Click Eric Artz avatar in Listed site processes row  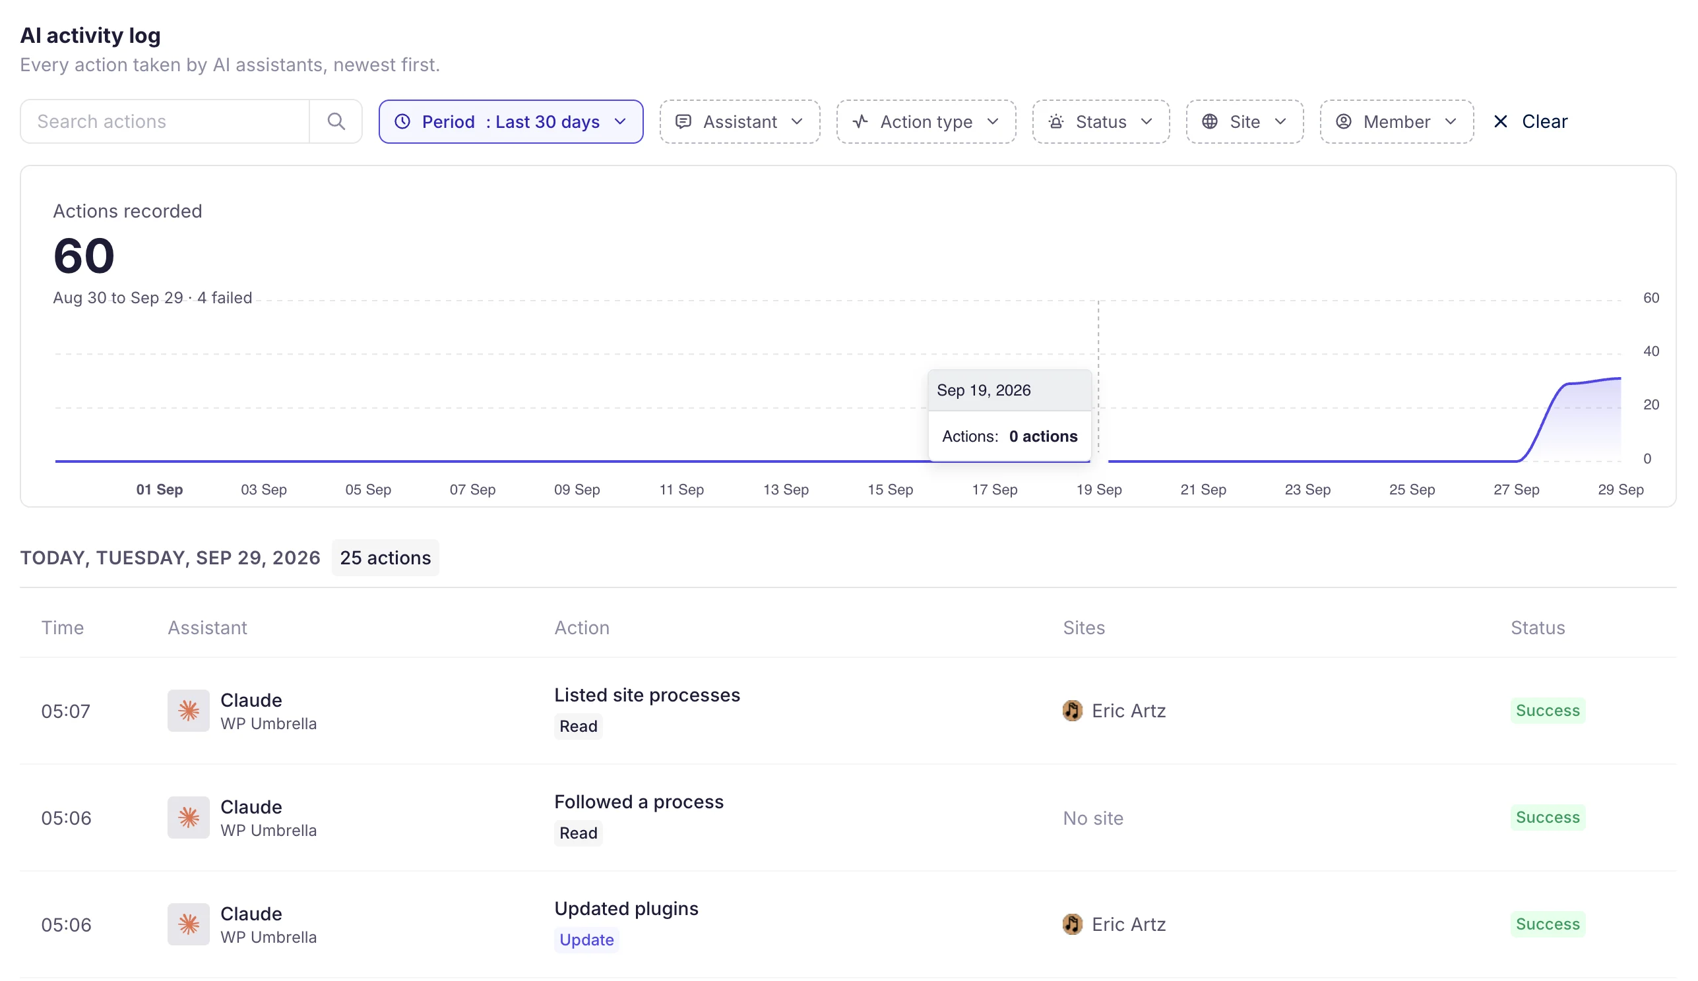(1072, 710)
